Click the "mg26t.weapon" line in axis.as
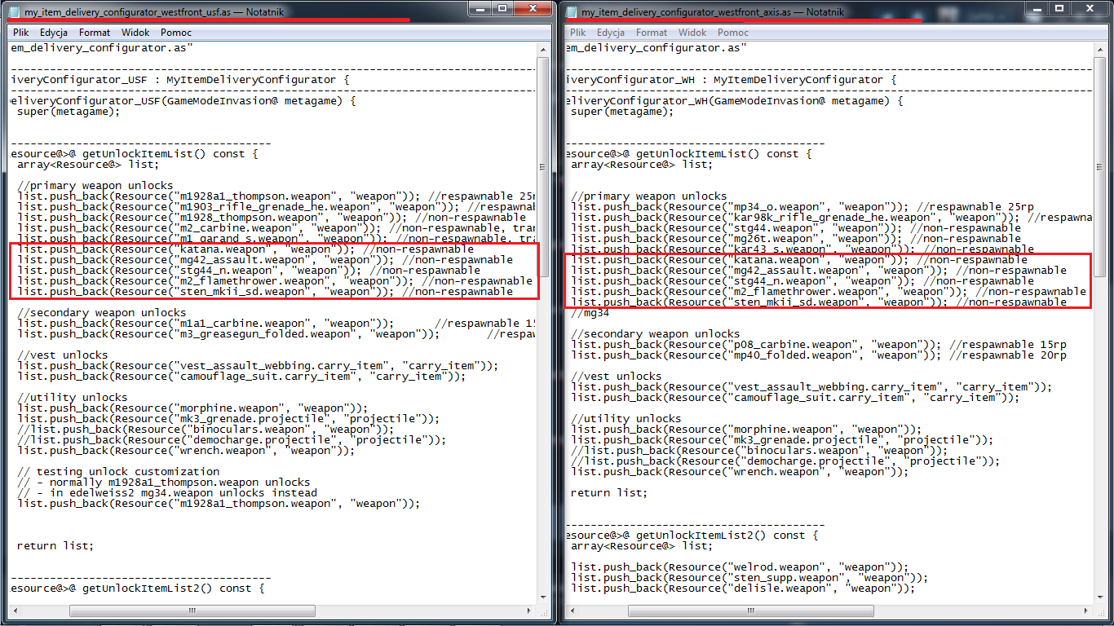This screenshot has height=626, width=1114. click(x=796, y=239)
